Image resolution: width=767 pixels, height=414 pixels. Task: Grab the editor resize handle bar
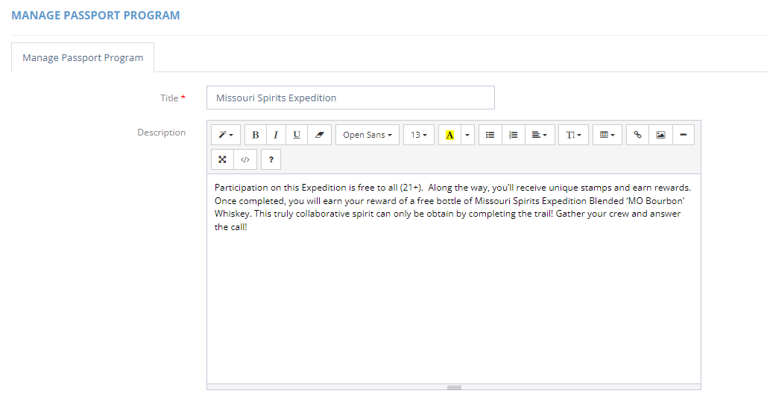[x=454, y=387]
